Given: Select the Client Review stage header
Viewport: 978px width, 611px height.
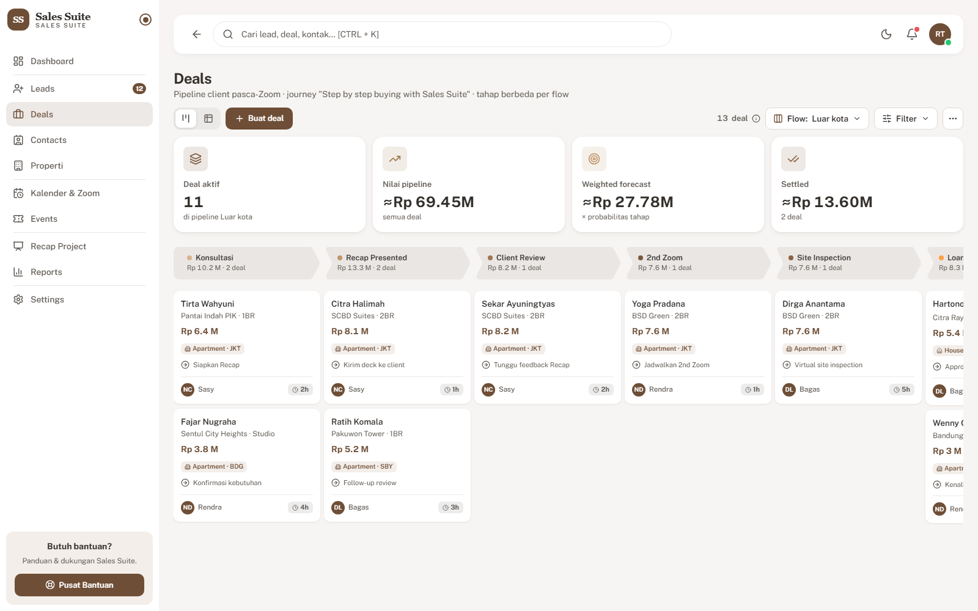Looking at the screenshot, I should pos(547,263).
